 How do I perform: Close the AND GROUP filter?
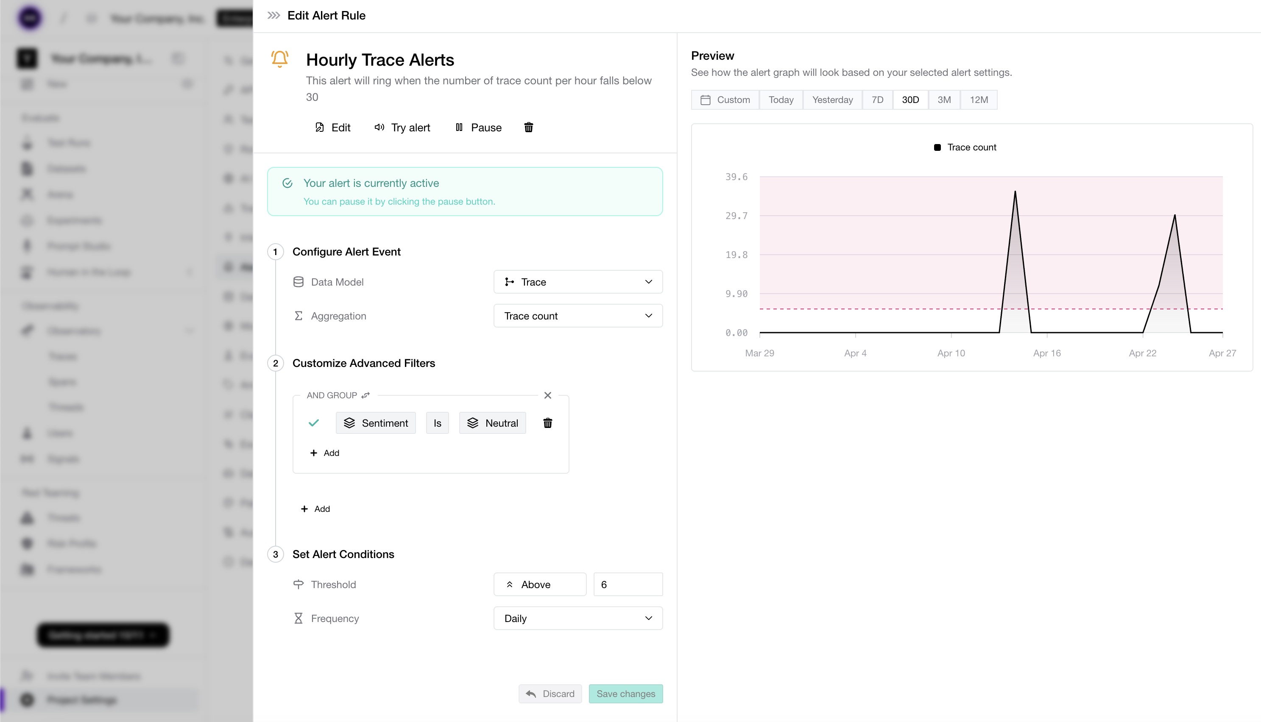(x=547, y=395)
